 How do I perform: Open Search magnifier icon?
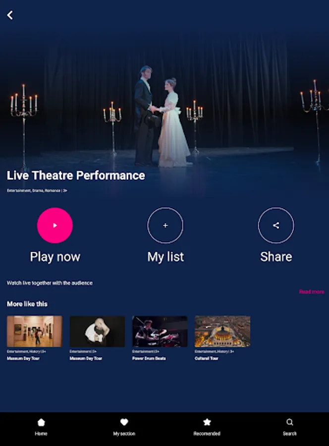pos(290,422)
